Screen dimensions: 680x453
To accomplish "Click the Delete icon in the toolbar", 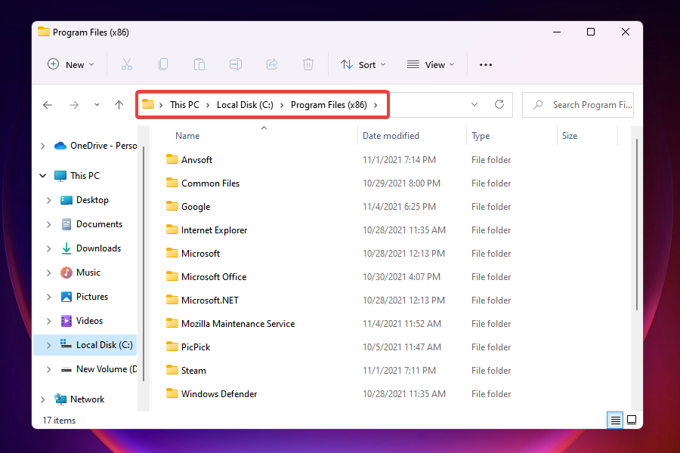I will [308, 64].
